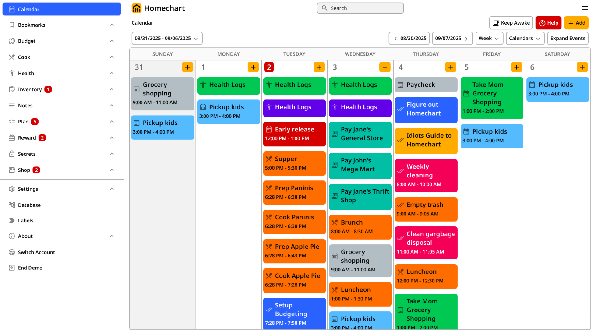The height and width of the screenshot is (335, 596).
Task: Click the Add button to create an event
Action: coord(576,23)
